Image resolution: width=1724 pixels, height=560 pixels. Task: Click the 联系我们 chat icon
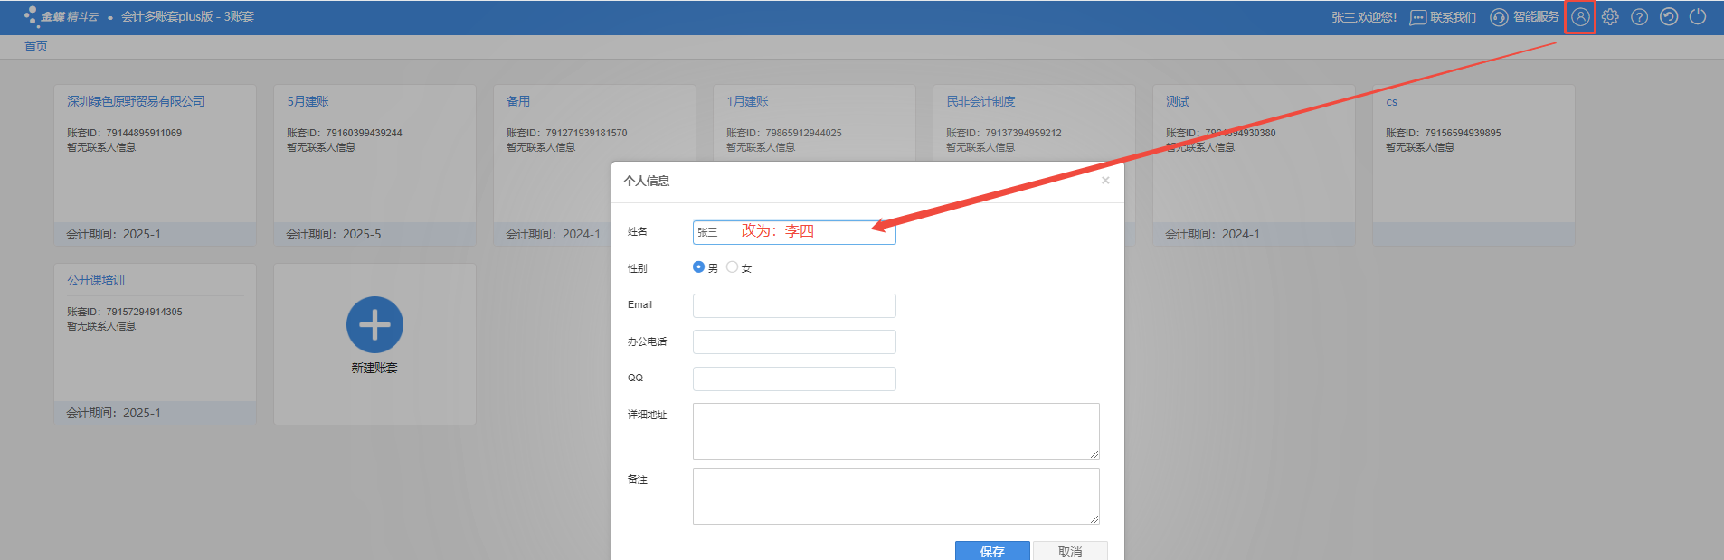pyautogui.click(x=1417, y=18)
